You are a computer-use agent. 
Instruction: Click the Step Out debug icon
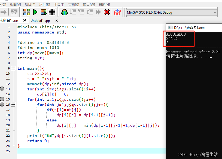coord(90,12)
